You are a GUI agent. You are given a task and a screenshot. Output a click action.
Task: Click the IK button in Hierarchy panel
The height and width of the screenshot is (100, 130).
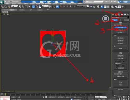(120, 20)
